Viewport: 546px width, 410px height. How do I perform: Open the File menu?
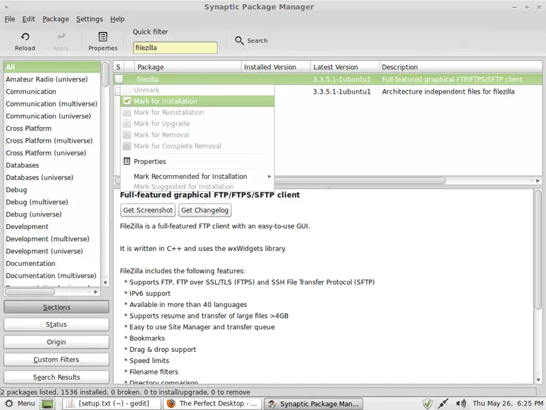[10, 19]
